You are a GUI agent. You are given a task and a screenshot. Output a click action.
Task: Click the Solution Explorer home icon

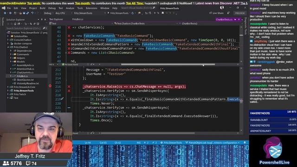pos(15,24)
